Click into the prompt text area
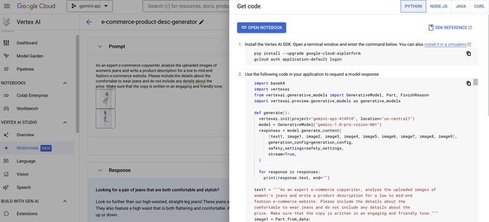 [x=158, y=76]
